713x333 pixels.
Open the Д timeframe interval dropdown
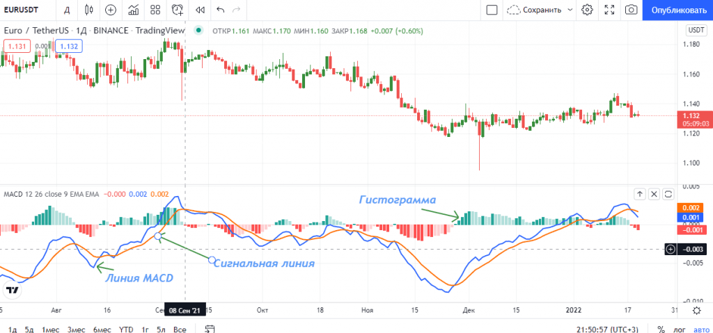66,10
